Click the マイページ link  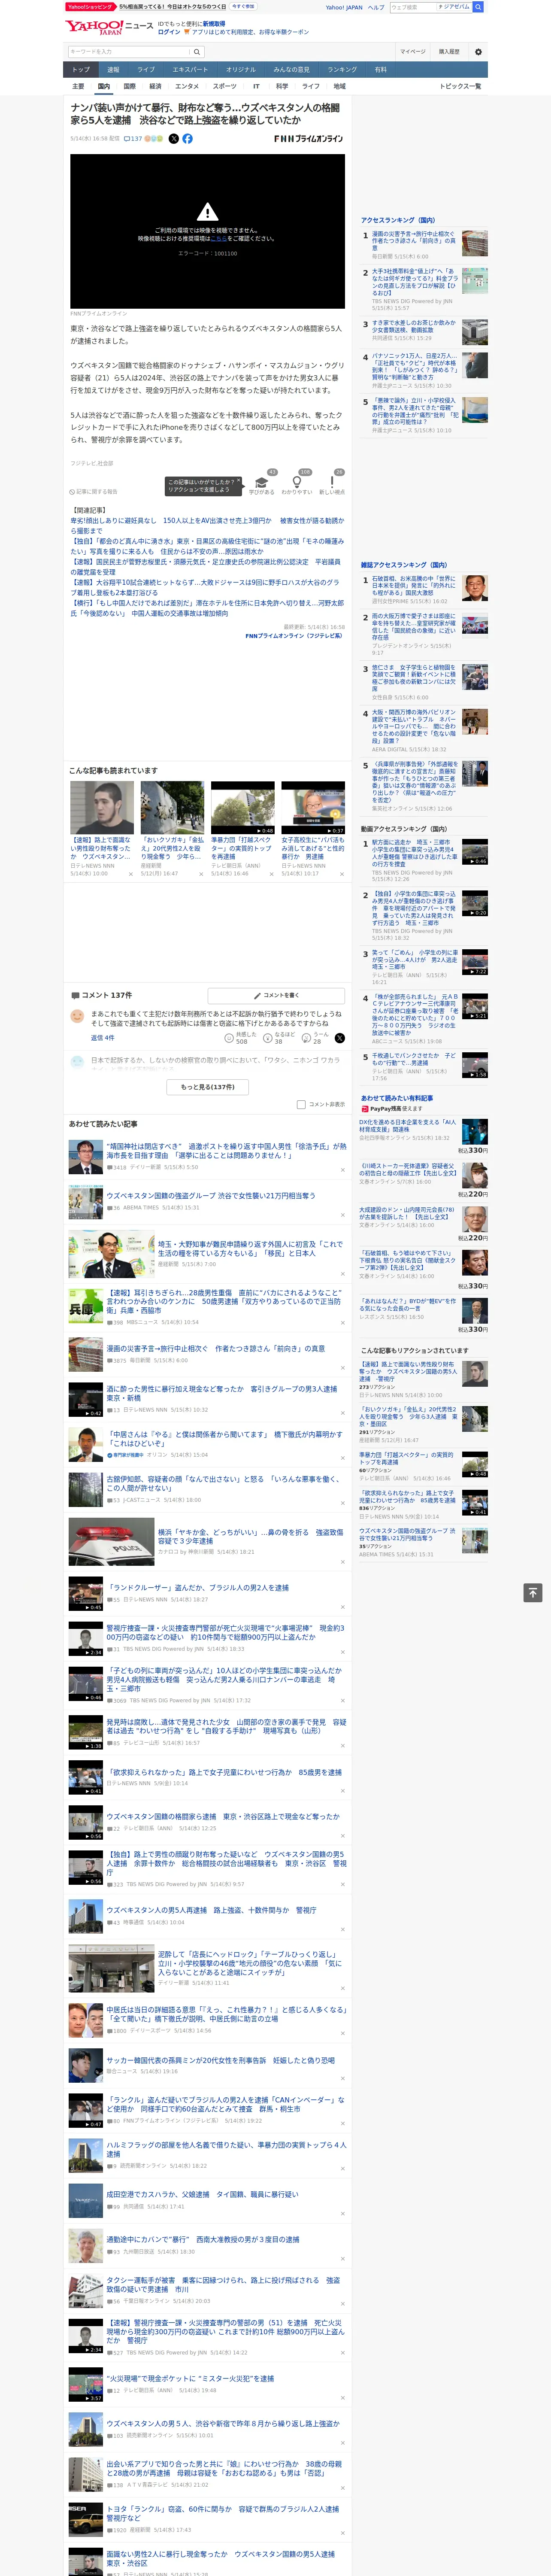click(412, 52)
